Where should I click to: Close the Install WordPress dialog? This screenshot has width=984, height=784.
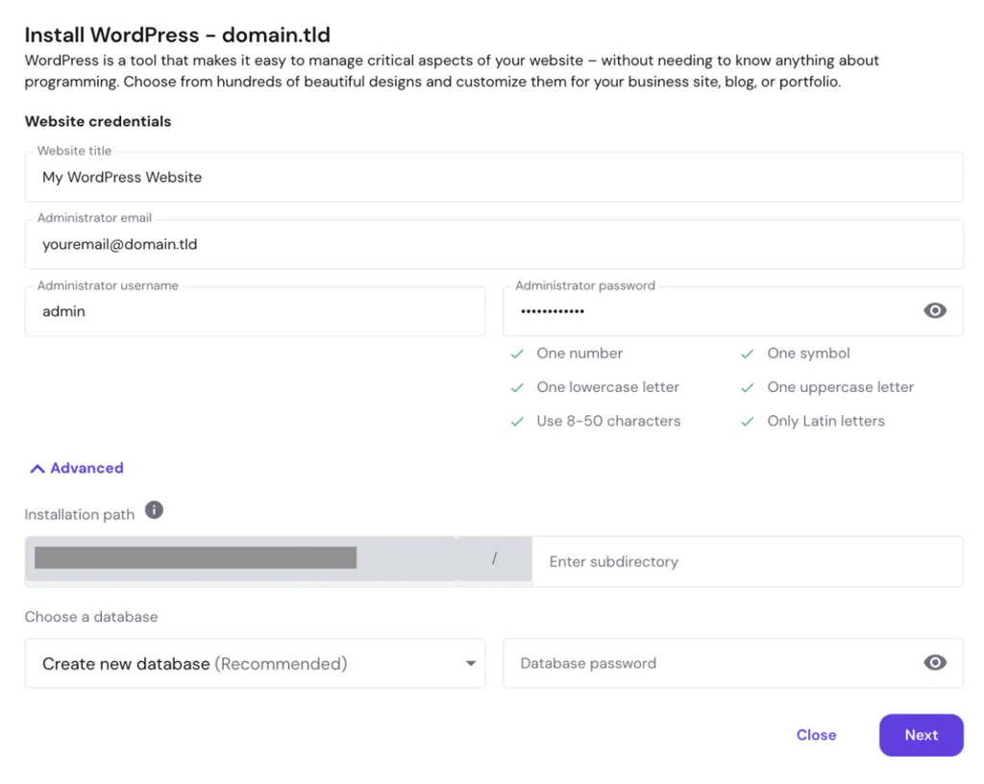tap(816, 734)
